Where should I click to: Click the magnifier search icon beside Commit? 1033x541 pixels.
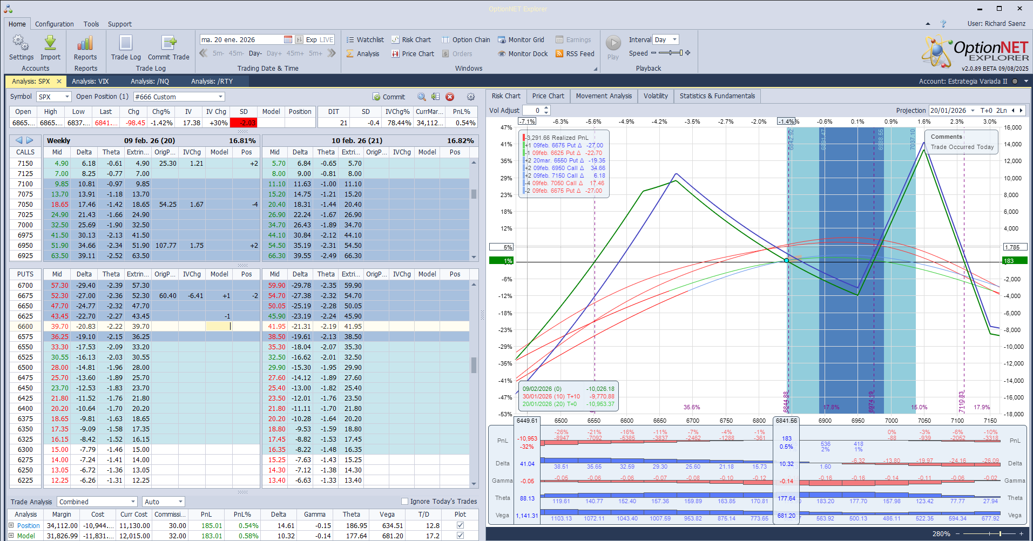pyautogui.click(x=422, y=97)
